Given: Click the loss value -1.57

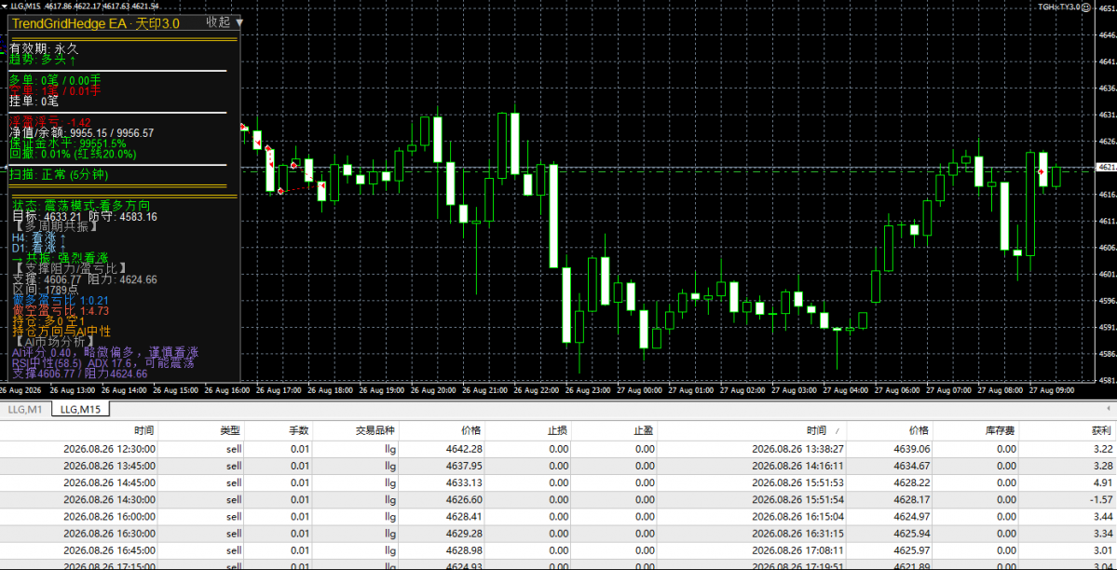Looking at the screenshot, I should pos(1102,499).
